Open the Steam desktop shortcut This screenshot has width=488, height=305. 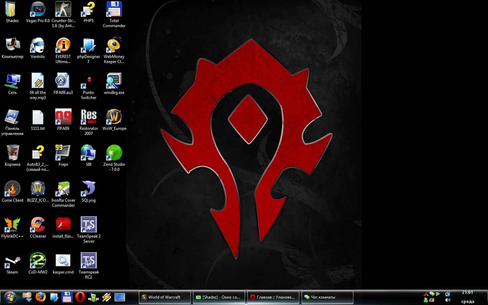12,261
